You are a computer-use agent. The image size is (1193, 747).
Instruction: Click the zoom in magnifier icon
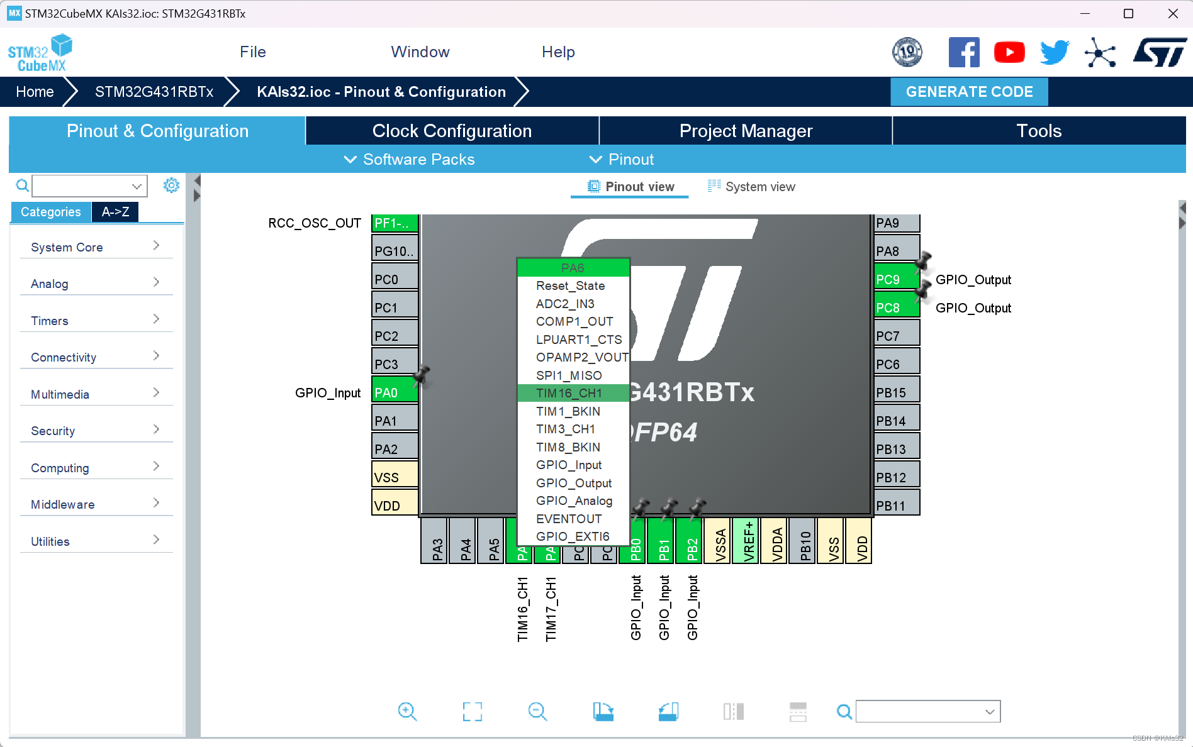(x=407, y=711)
